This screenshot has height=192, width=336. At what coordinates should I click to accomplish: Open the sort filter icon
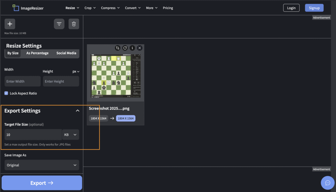coord(59,24)
